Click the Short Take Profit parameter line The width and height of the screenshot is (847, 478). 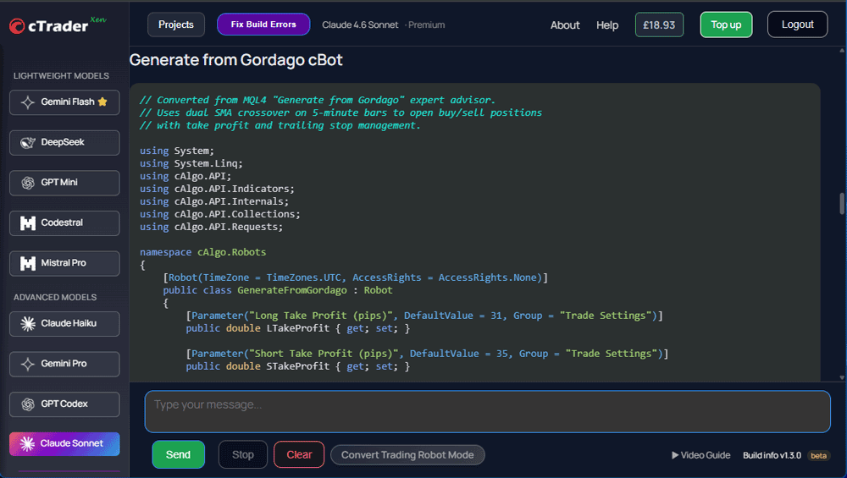pyautogui.click(x=427, y=354)
